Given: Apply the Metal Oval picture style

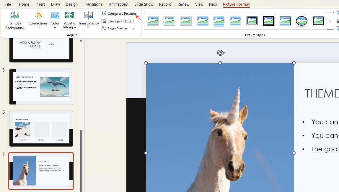Looking at the screenshot, I should (301, 21).
